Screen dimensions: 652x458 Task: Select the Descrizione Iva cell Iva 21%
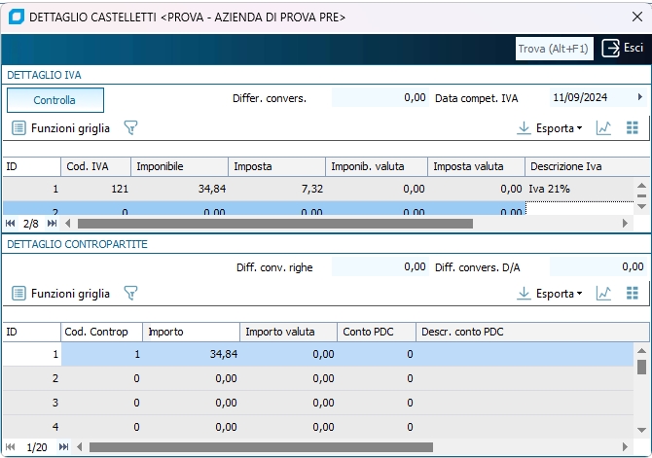click(x=580, y=189)
